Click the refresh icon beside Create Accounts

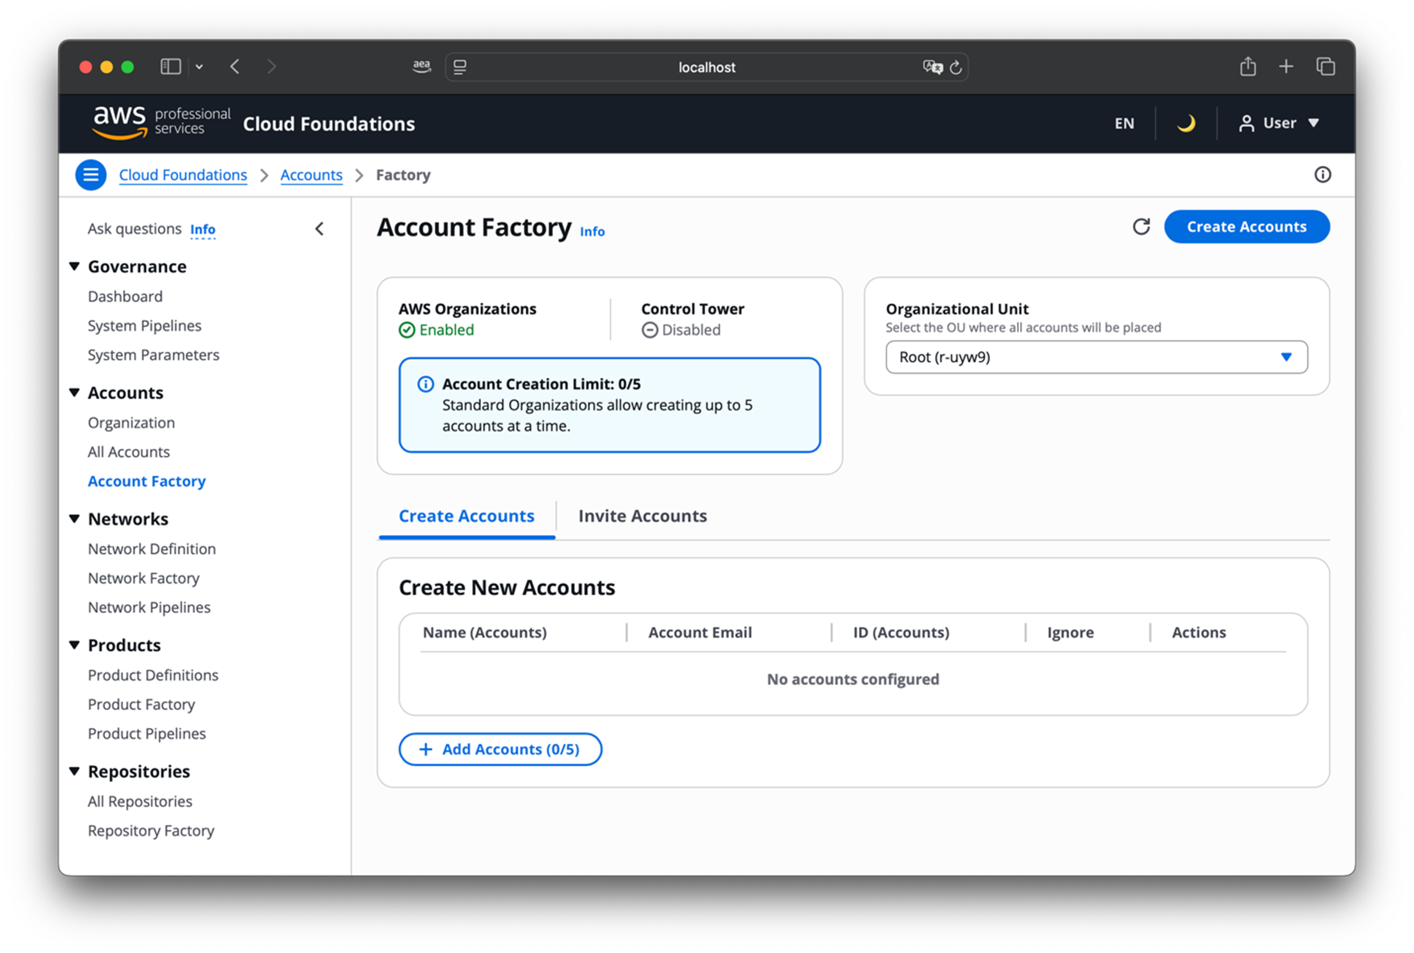click(x=1141, y=227)
